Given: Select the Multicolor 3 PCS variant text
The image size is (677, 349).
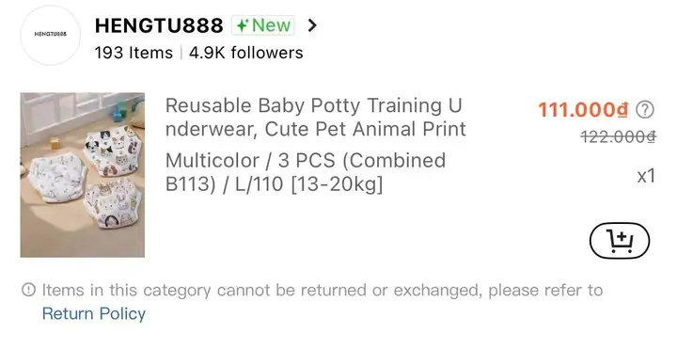Looking at the screenshot, I should click(x=306, y=172).
